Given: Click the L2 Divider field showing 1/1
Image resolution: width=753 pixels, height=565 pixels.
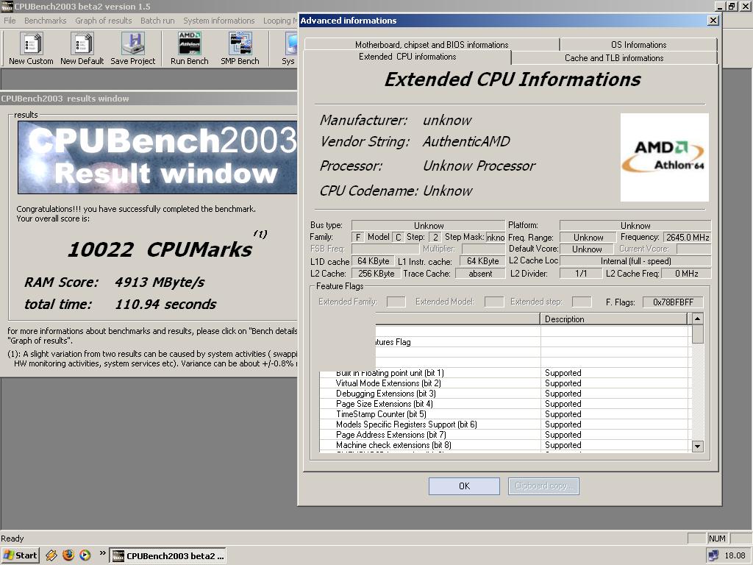Looking at the screenshot, I should click(581, 274).
